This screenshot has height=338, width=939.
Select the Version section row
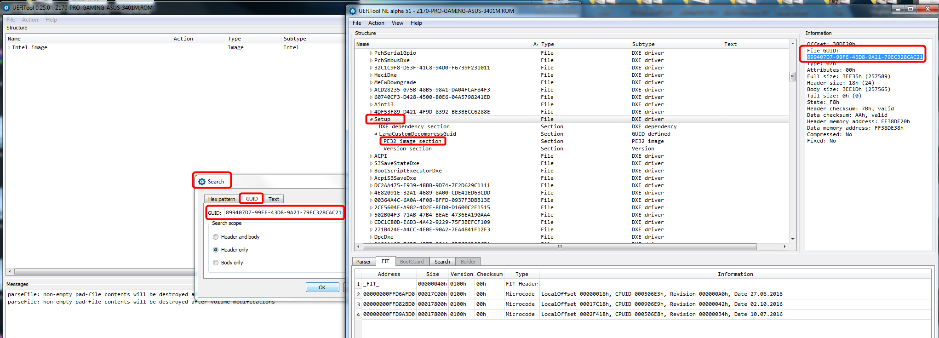[407, 149]
